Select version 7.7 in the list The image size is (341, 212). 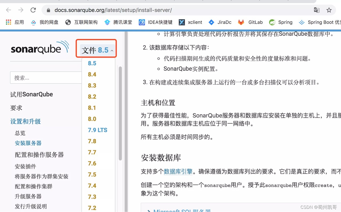click(92, 152)
